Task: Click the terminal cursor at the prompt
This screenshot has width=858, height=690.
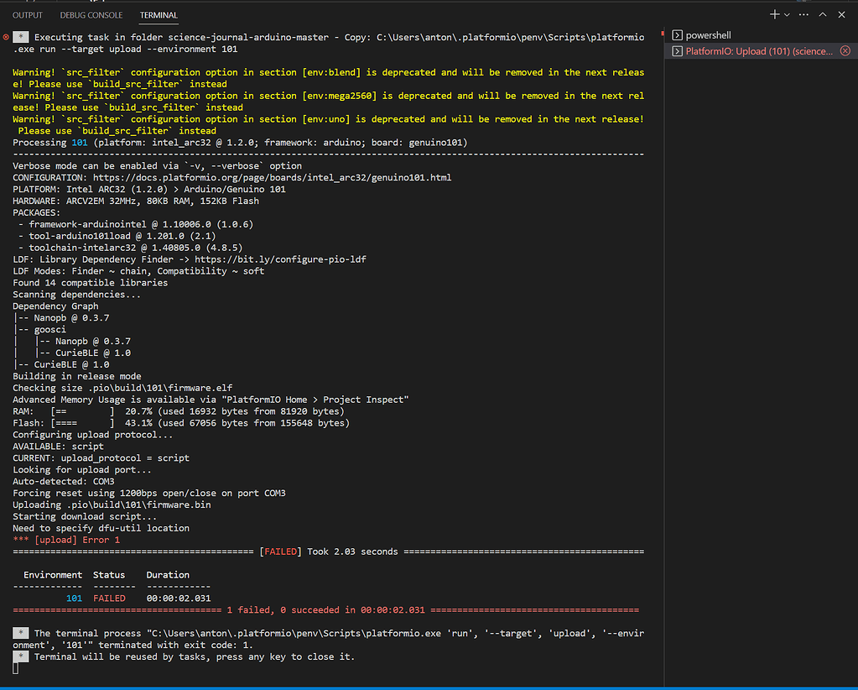Action: point(15,668)
